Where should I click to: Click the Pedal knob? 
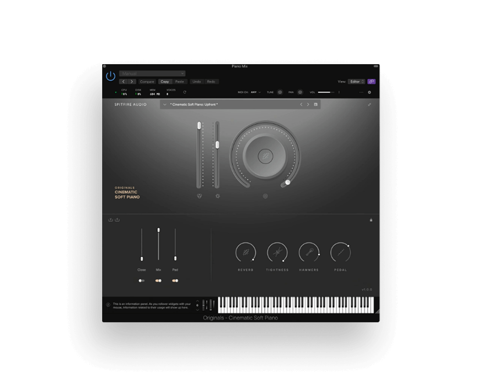(x=340, y=252)
